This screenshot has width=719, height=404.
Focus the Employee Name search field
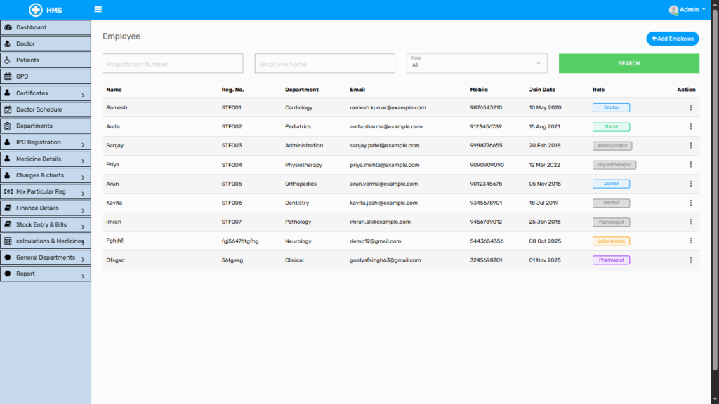tap(324, 64)
